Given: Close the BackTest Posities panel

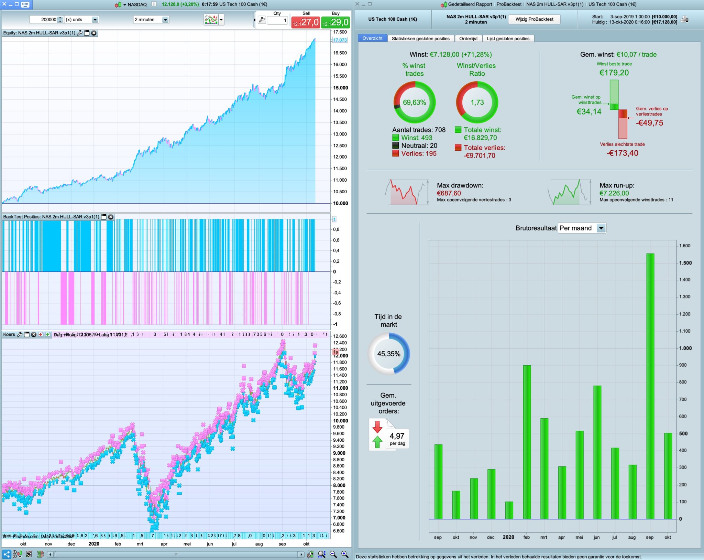Looking at the screenshot, I should pyautogui.click(x=111, y=217).
